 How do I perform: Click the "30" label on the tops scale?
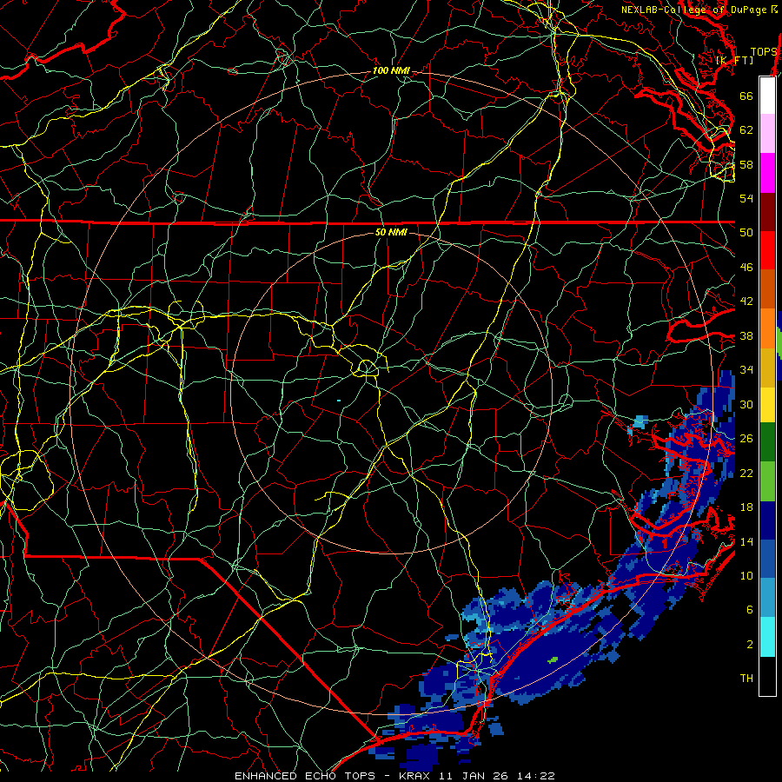746,404
